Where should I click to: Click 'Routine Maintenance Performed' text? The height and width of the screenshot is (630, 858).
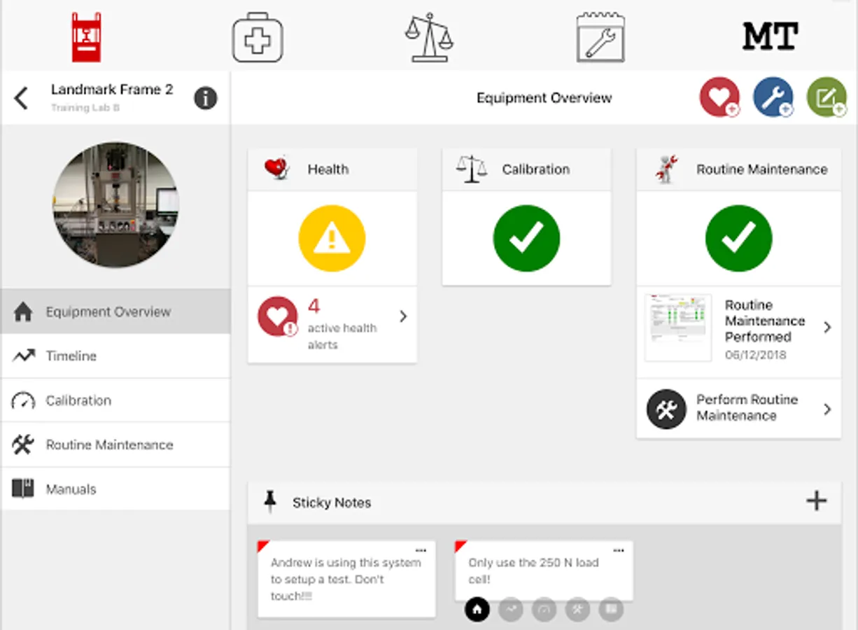765,321
